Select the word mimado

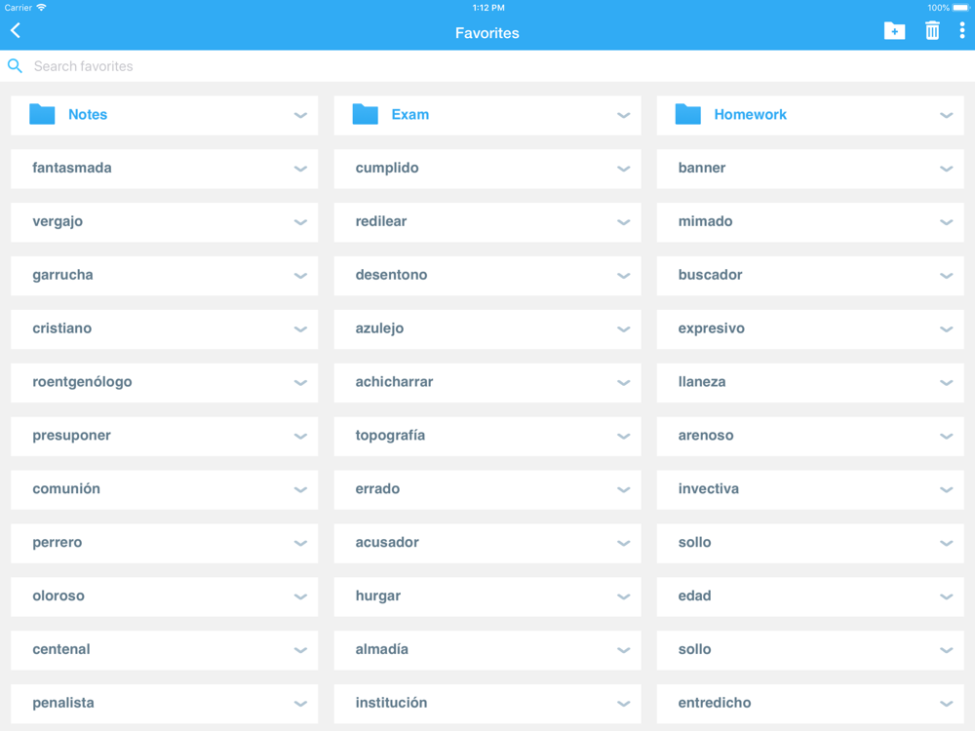[705, 221]
